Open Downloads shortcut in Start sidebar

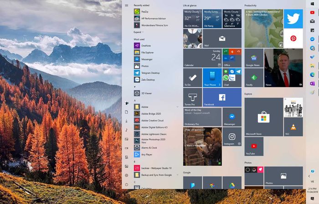pos(127,121)
